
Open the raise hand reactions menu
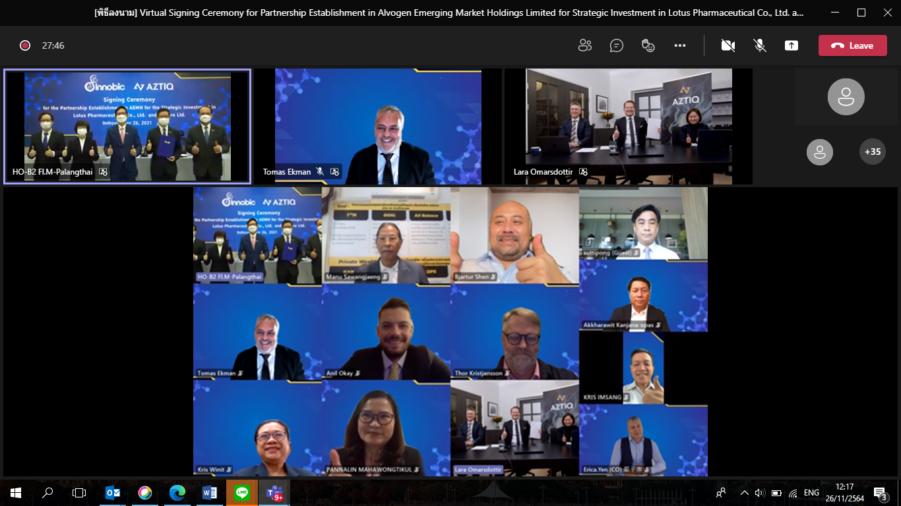point(648,45)
